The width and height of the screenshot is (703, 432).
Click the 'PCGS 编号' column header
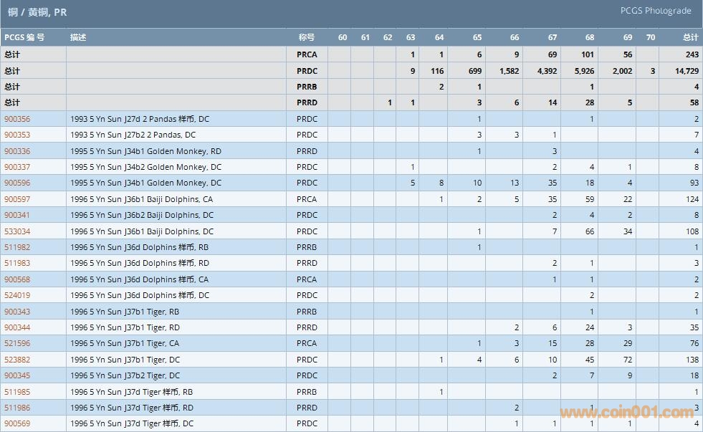(x=24, y=37)
